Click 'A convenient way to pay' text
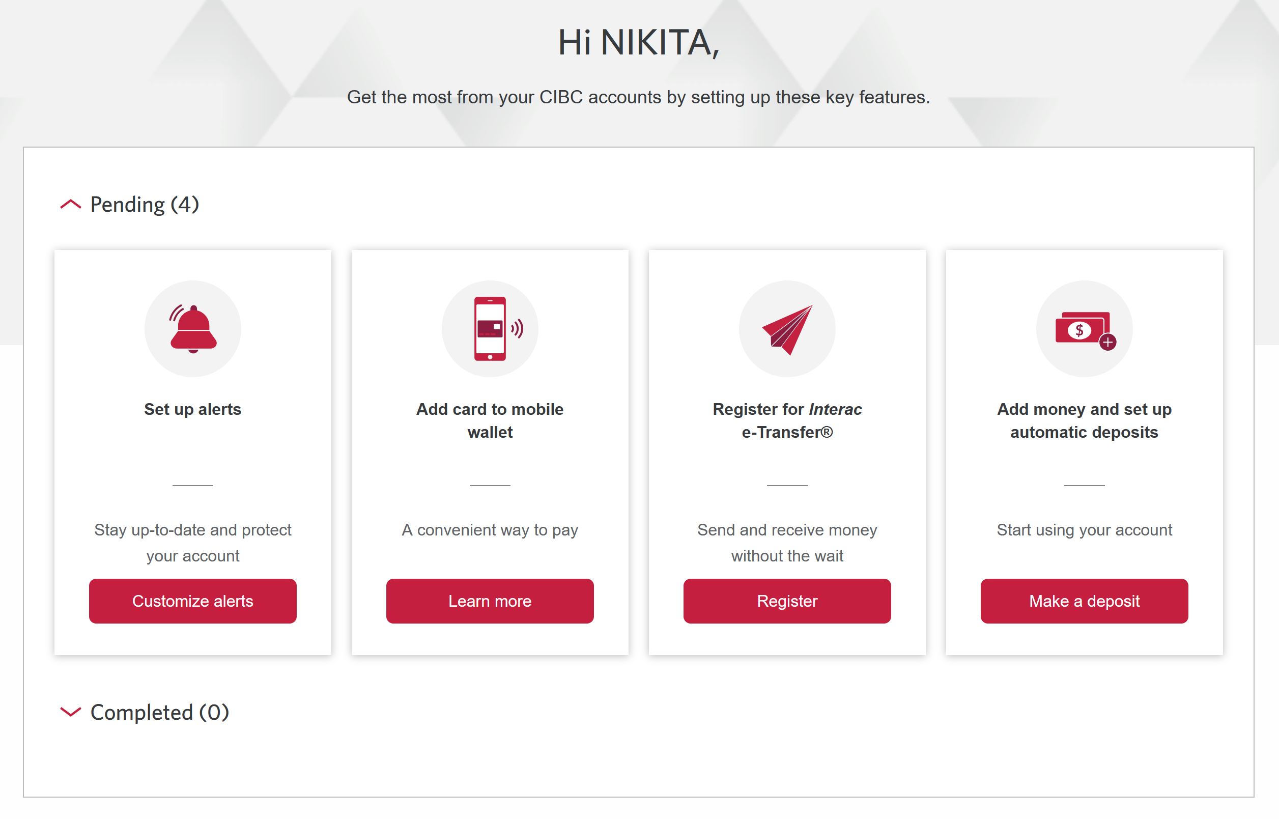The image size is (1279, 819). click(490, 530)
